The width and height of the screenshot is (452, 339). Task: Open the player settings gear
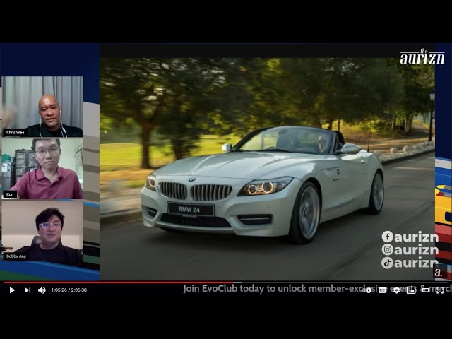tap(397, 290)
